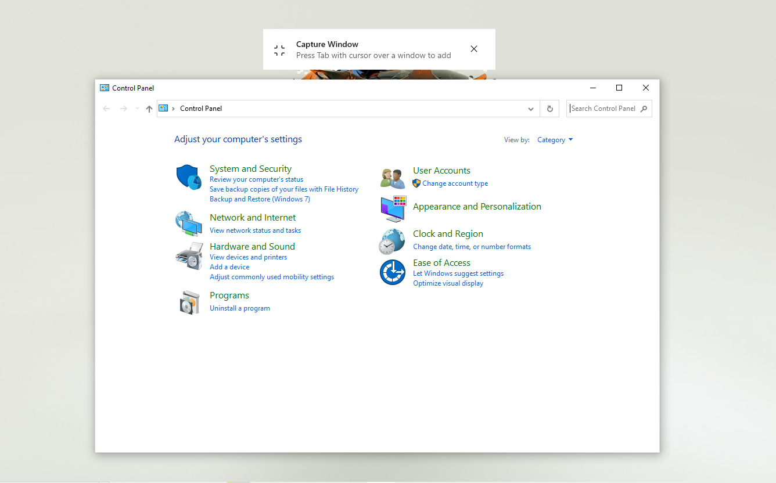This screenshot has height=483, width=776.
Task: Navigate up one level with up arrow
Action: tap(149, 109)
